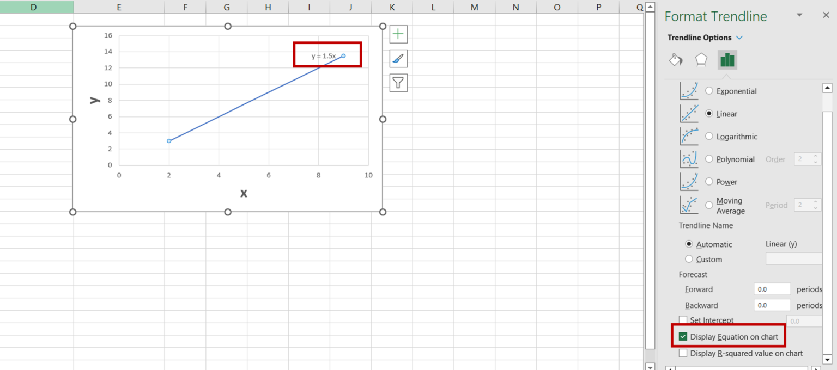Open the Chart Filters funnel icon
The width and height of the screenshot is (837, 370).
point(398,83)
